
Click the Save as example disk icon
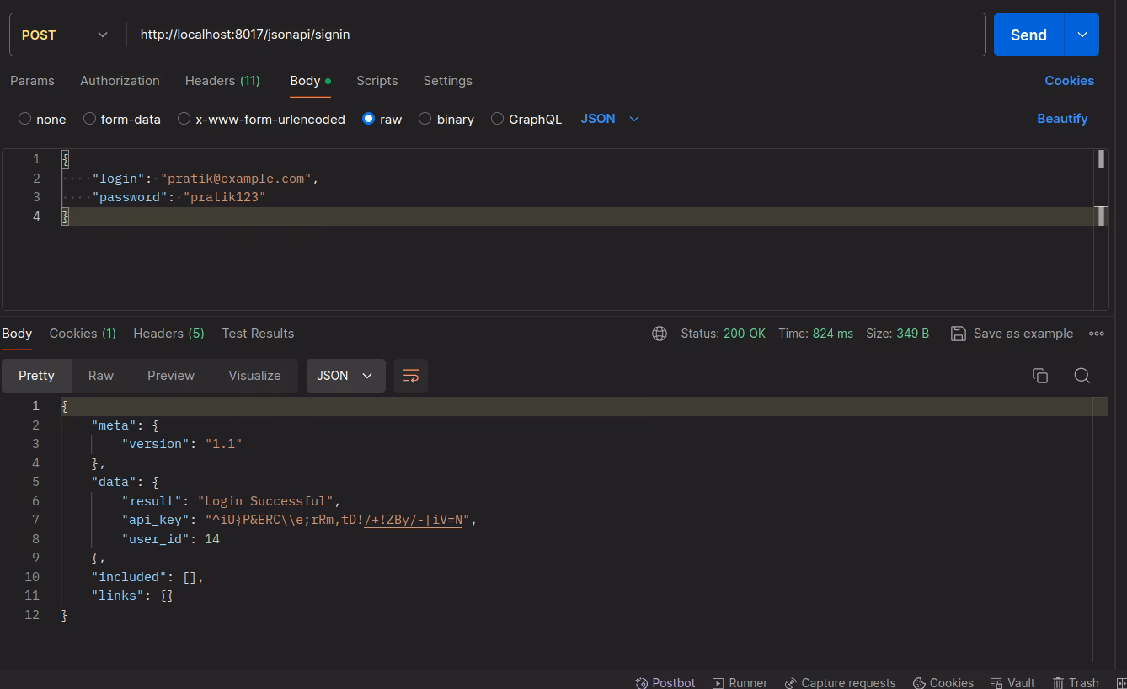click(958, 334)
